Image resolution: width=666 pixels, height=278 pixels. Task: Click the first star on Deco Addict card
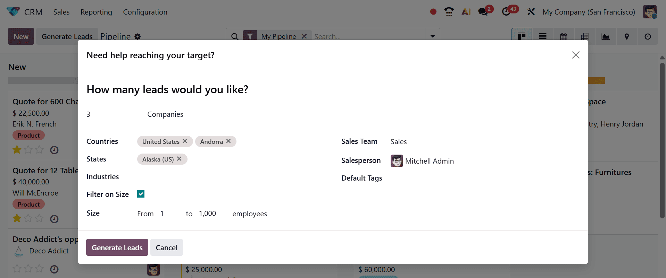[17, 269]
